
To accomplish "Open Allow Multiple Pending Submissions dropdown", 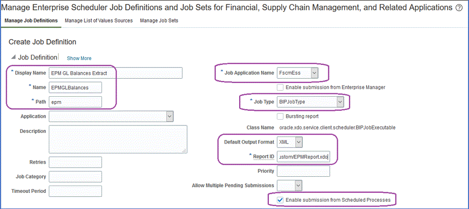I will 298,185.
